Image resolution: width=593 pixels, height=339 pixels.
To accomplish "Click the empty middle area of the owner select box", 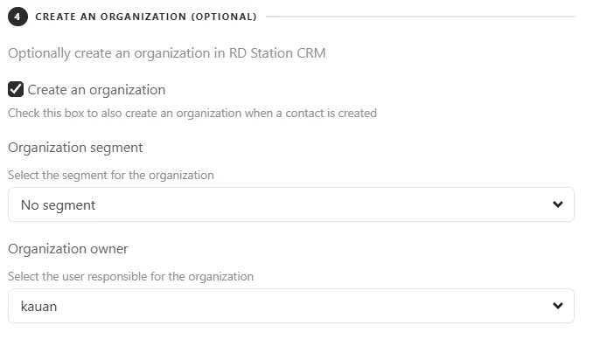I will (x=303, y=306).
